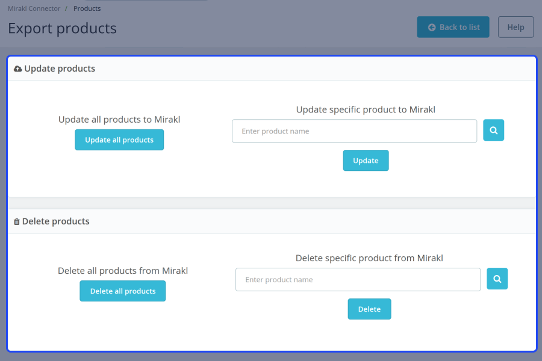The height and width of the screenshot is (361, 542).
Task: Click the back arrow icon in Back to list
Action: click(432, 27)
